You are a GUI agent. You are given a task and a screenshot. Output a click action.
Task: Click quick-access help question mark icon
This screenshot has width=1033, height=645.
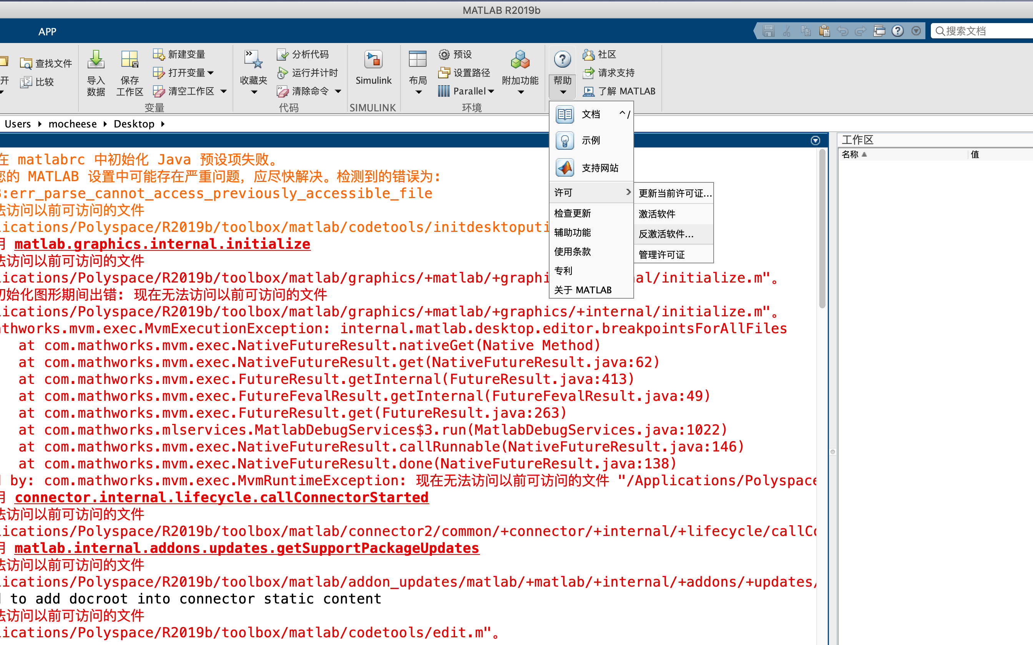[898, 31]
